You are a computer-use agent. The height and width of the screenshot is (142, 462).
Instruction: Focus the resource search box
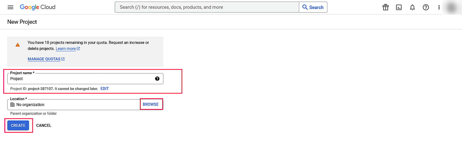(207, 7)
